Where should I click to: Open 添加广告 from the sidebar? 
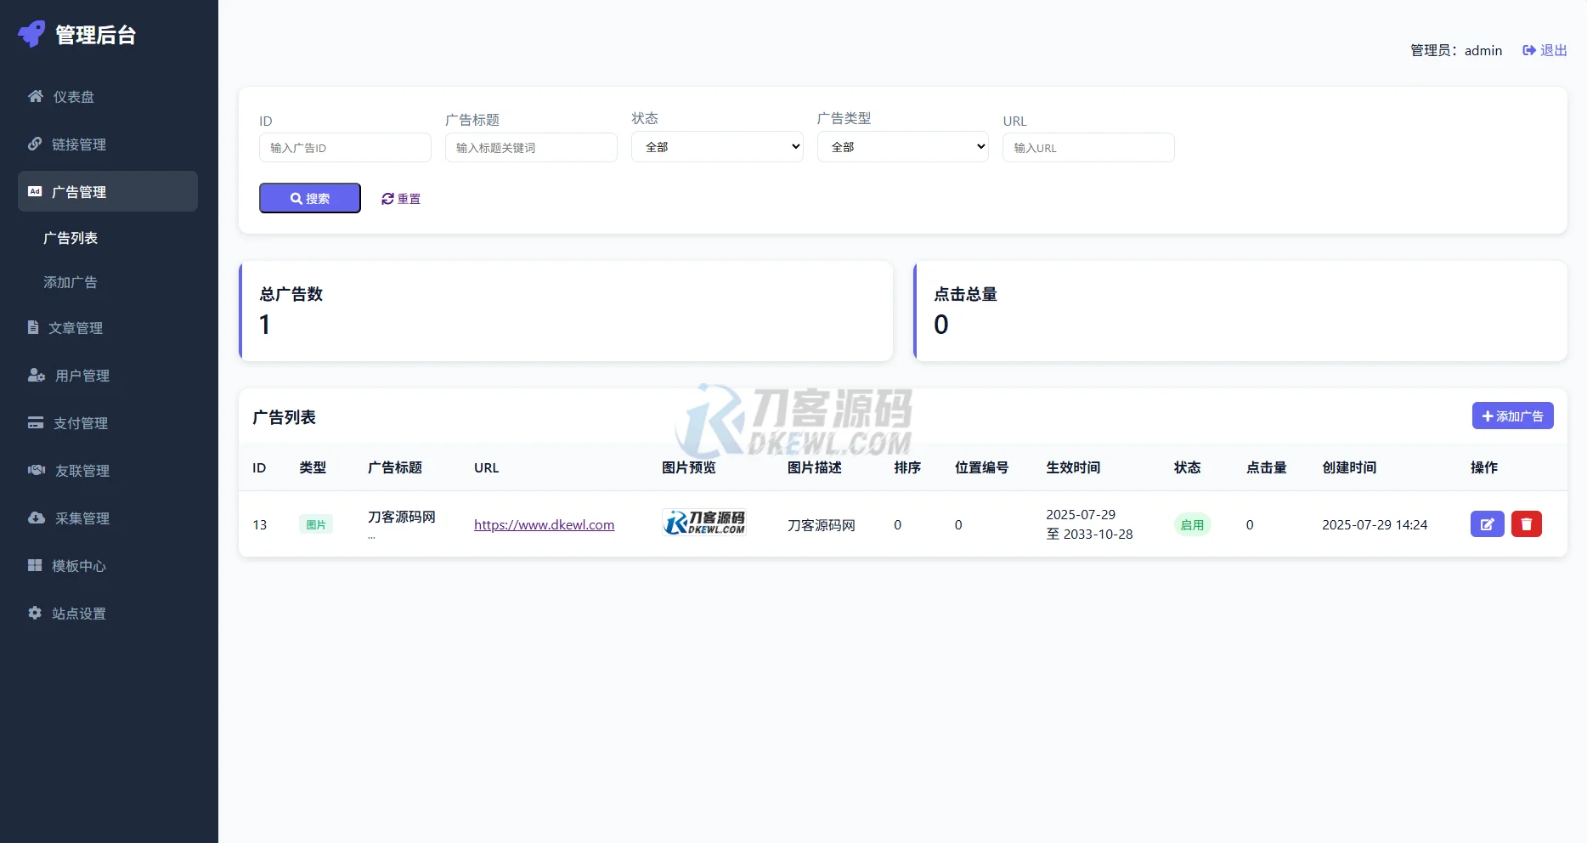[x=71, y=281]
